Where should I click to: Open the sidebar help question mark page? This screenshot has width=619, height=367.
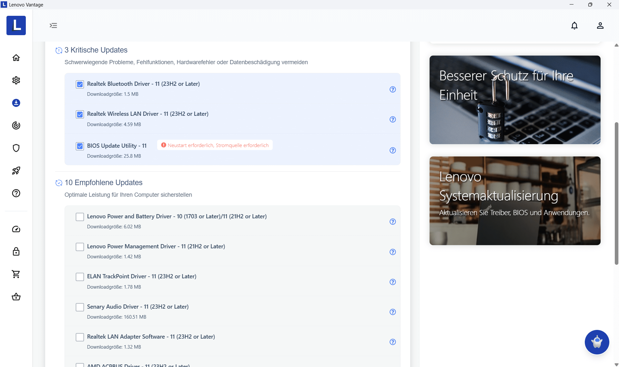(x=16, y=193)
